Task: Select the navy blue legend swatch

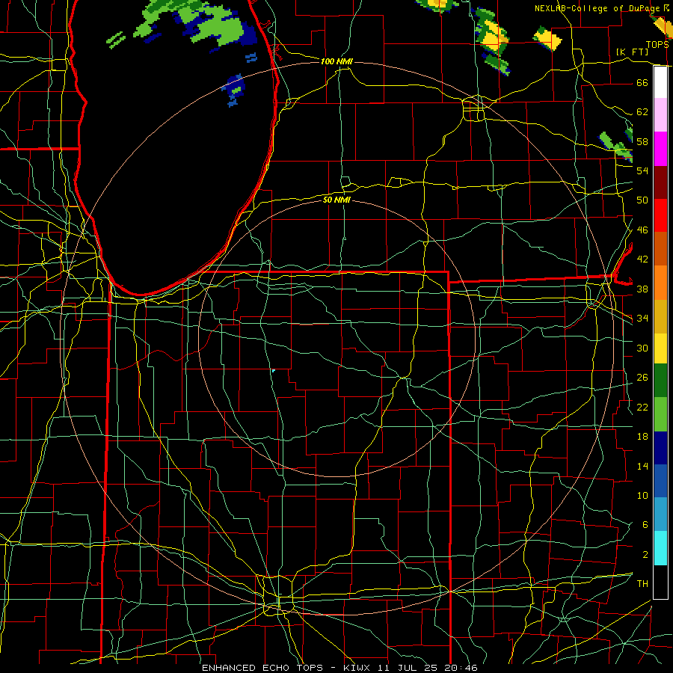Action: 660,448
